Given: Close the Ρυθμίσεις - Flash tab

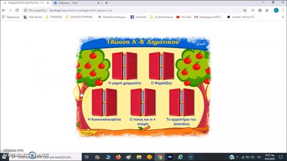Looking at the screenshot, I should point(98,3).
